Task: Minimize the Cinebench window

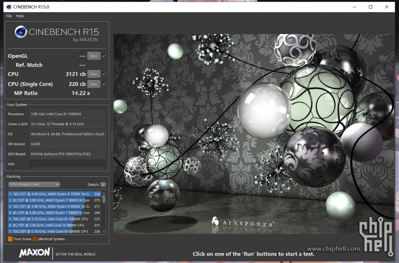Action: pos(355,7)
